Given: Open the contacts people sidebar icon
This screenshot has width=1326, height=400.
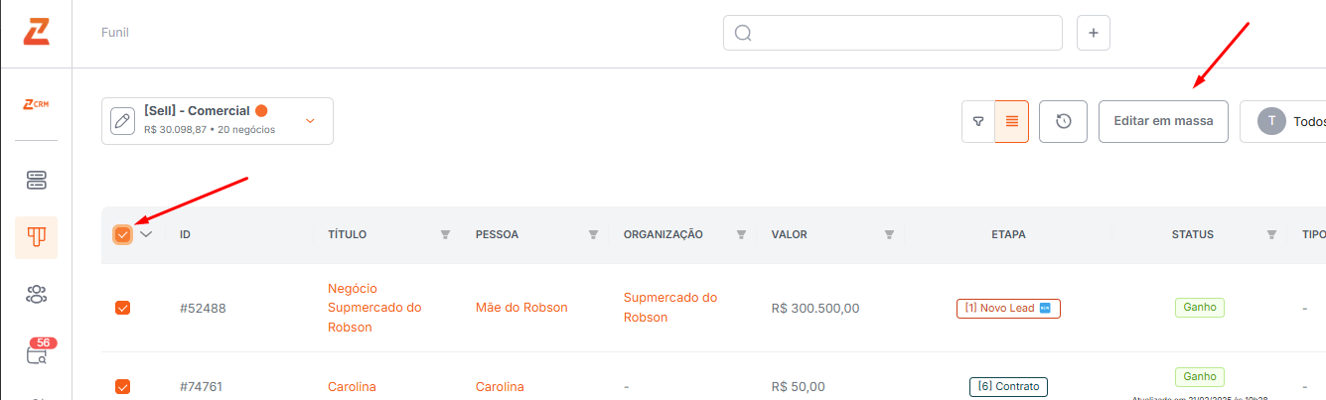Looking at the screenshot, I should tap(37, 294).
